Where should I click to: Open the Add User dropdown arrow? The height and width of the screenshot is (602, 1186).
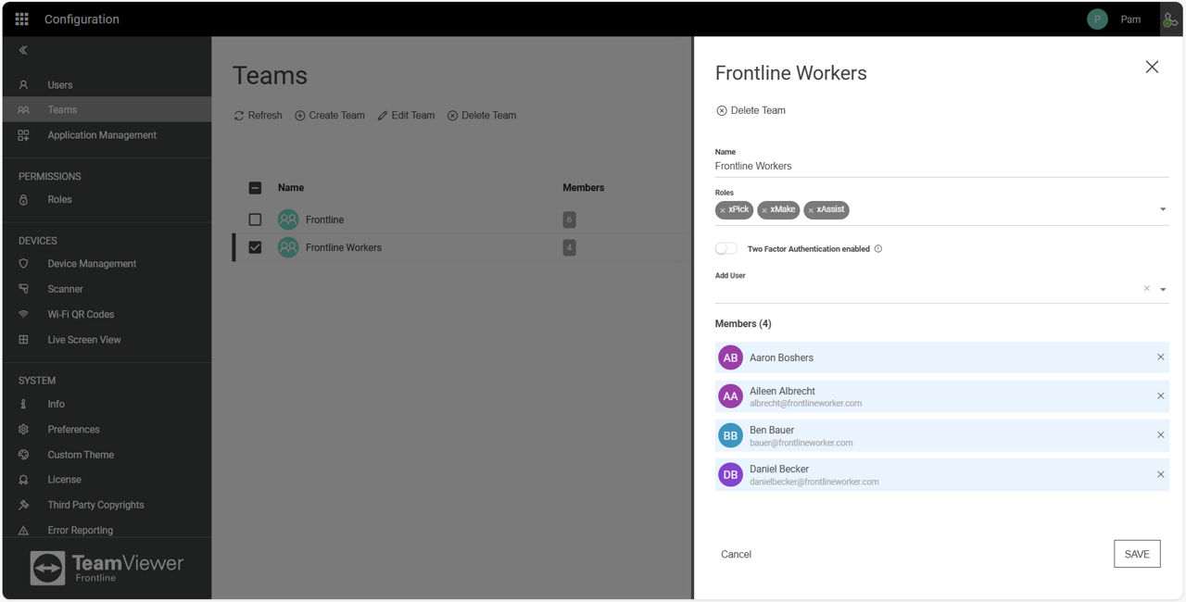pos(1163,290)
